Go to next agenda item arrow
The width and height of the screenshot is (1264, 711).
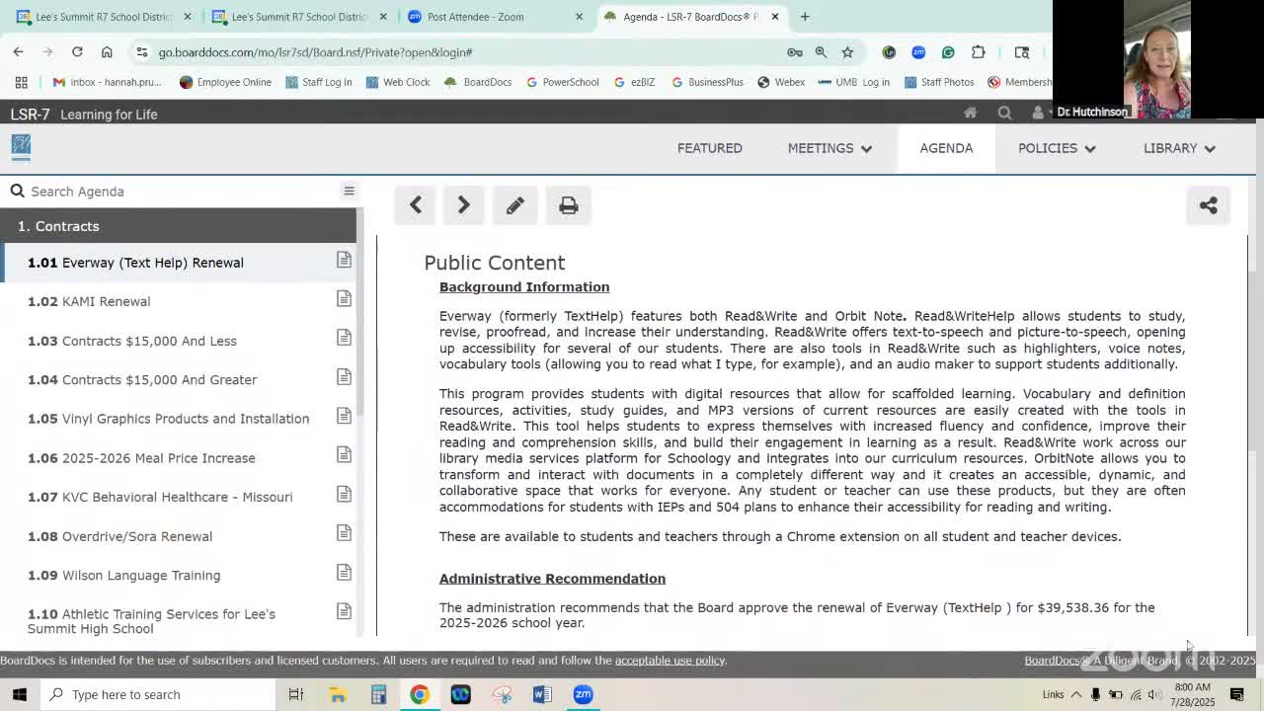click(463, 205)
